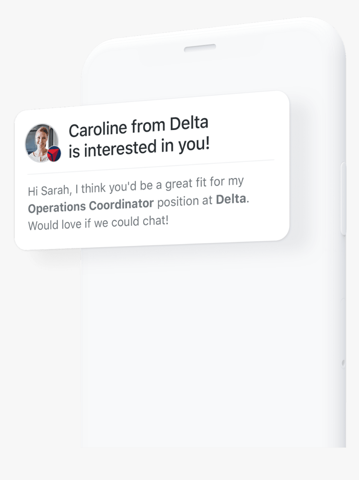
Task: Open the bold "Operations Coordinator" position text
Action: pos(91,205)
